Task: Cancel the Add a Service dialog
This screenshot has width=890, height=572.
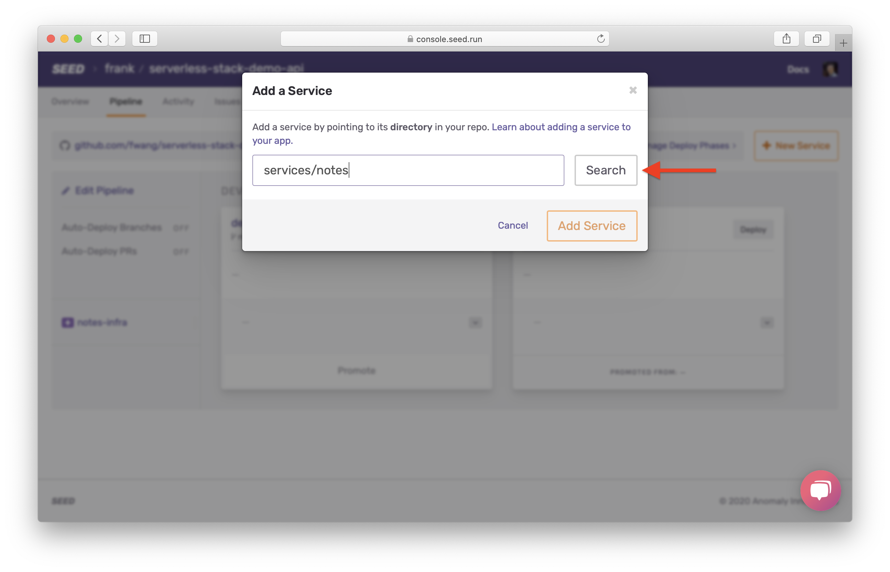Action: (x=512, y=226)
